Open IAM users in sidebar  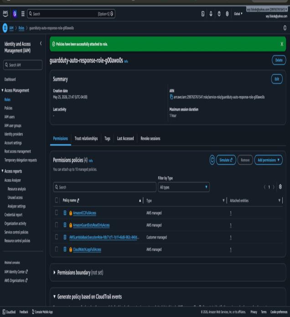(x=10, y=117)
